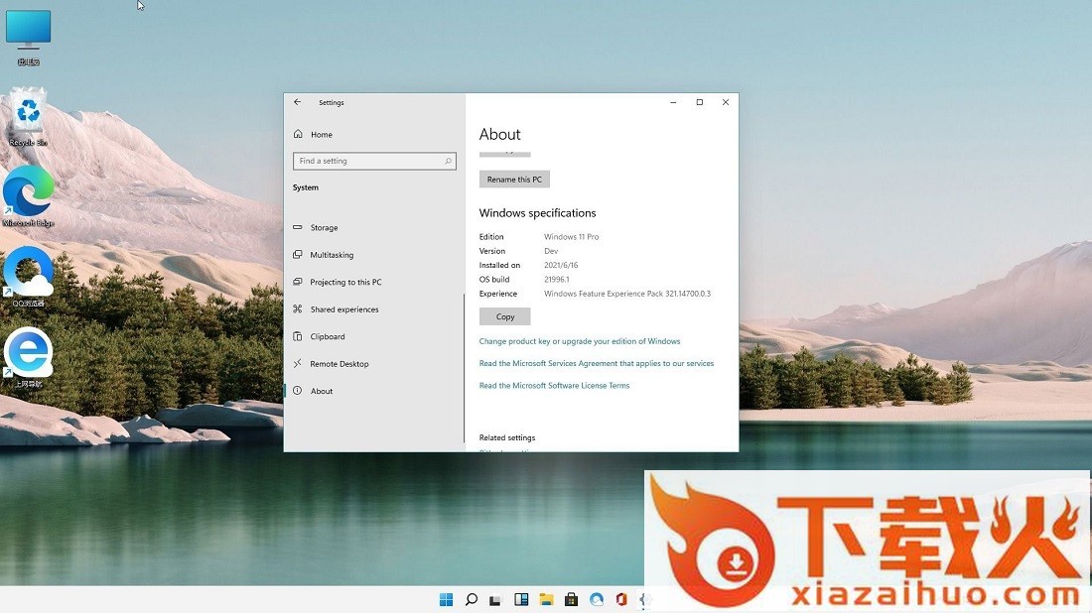This screenshot has height=613, width=1092.
Task: Click the Rename this PC button
Action: click(514, 180)
